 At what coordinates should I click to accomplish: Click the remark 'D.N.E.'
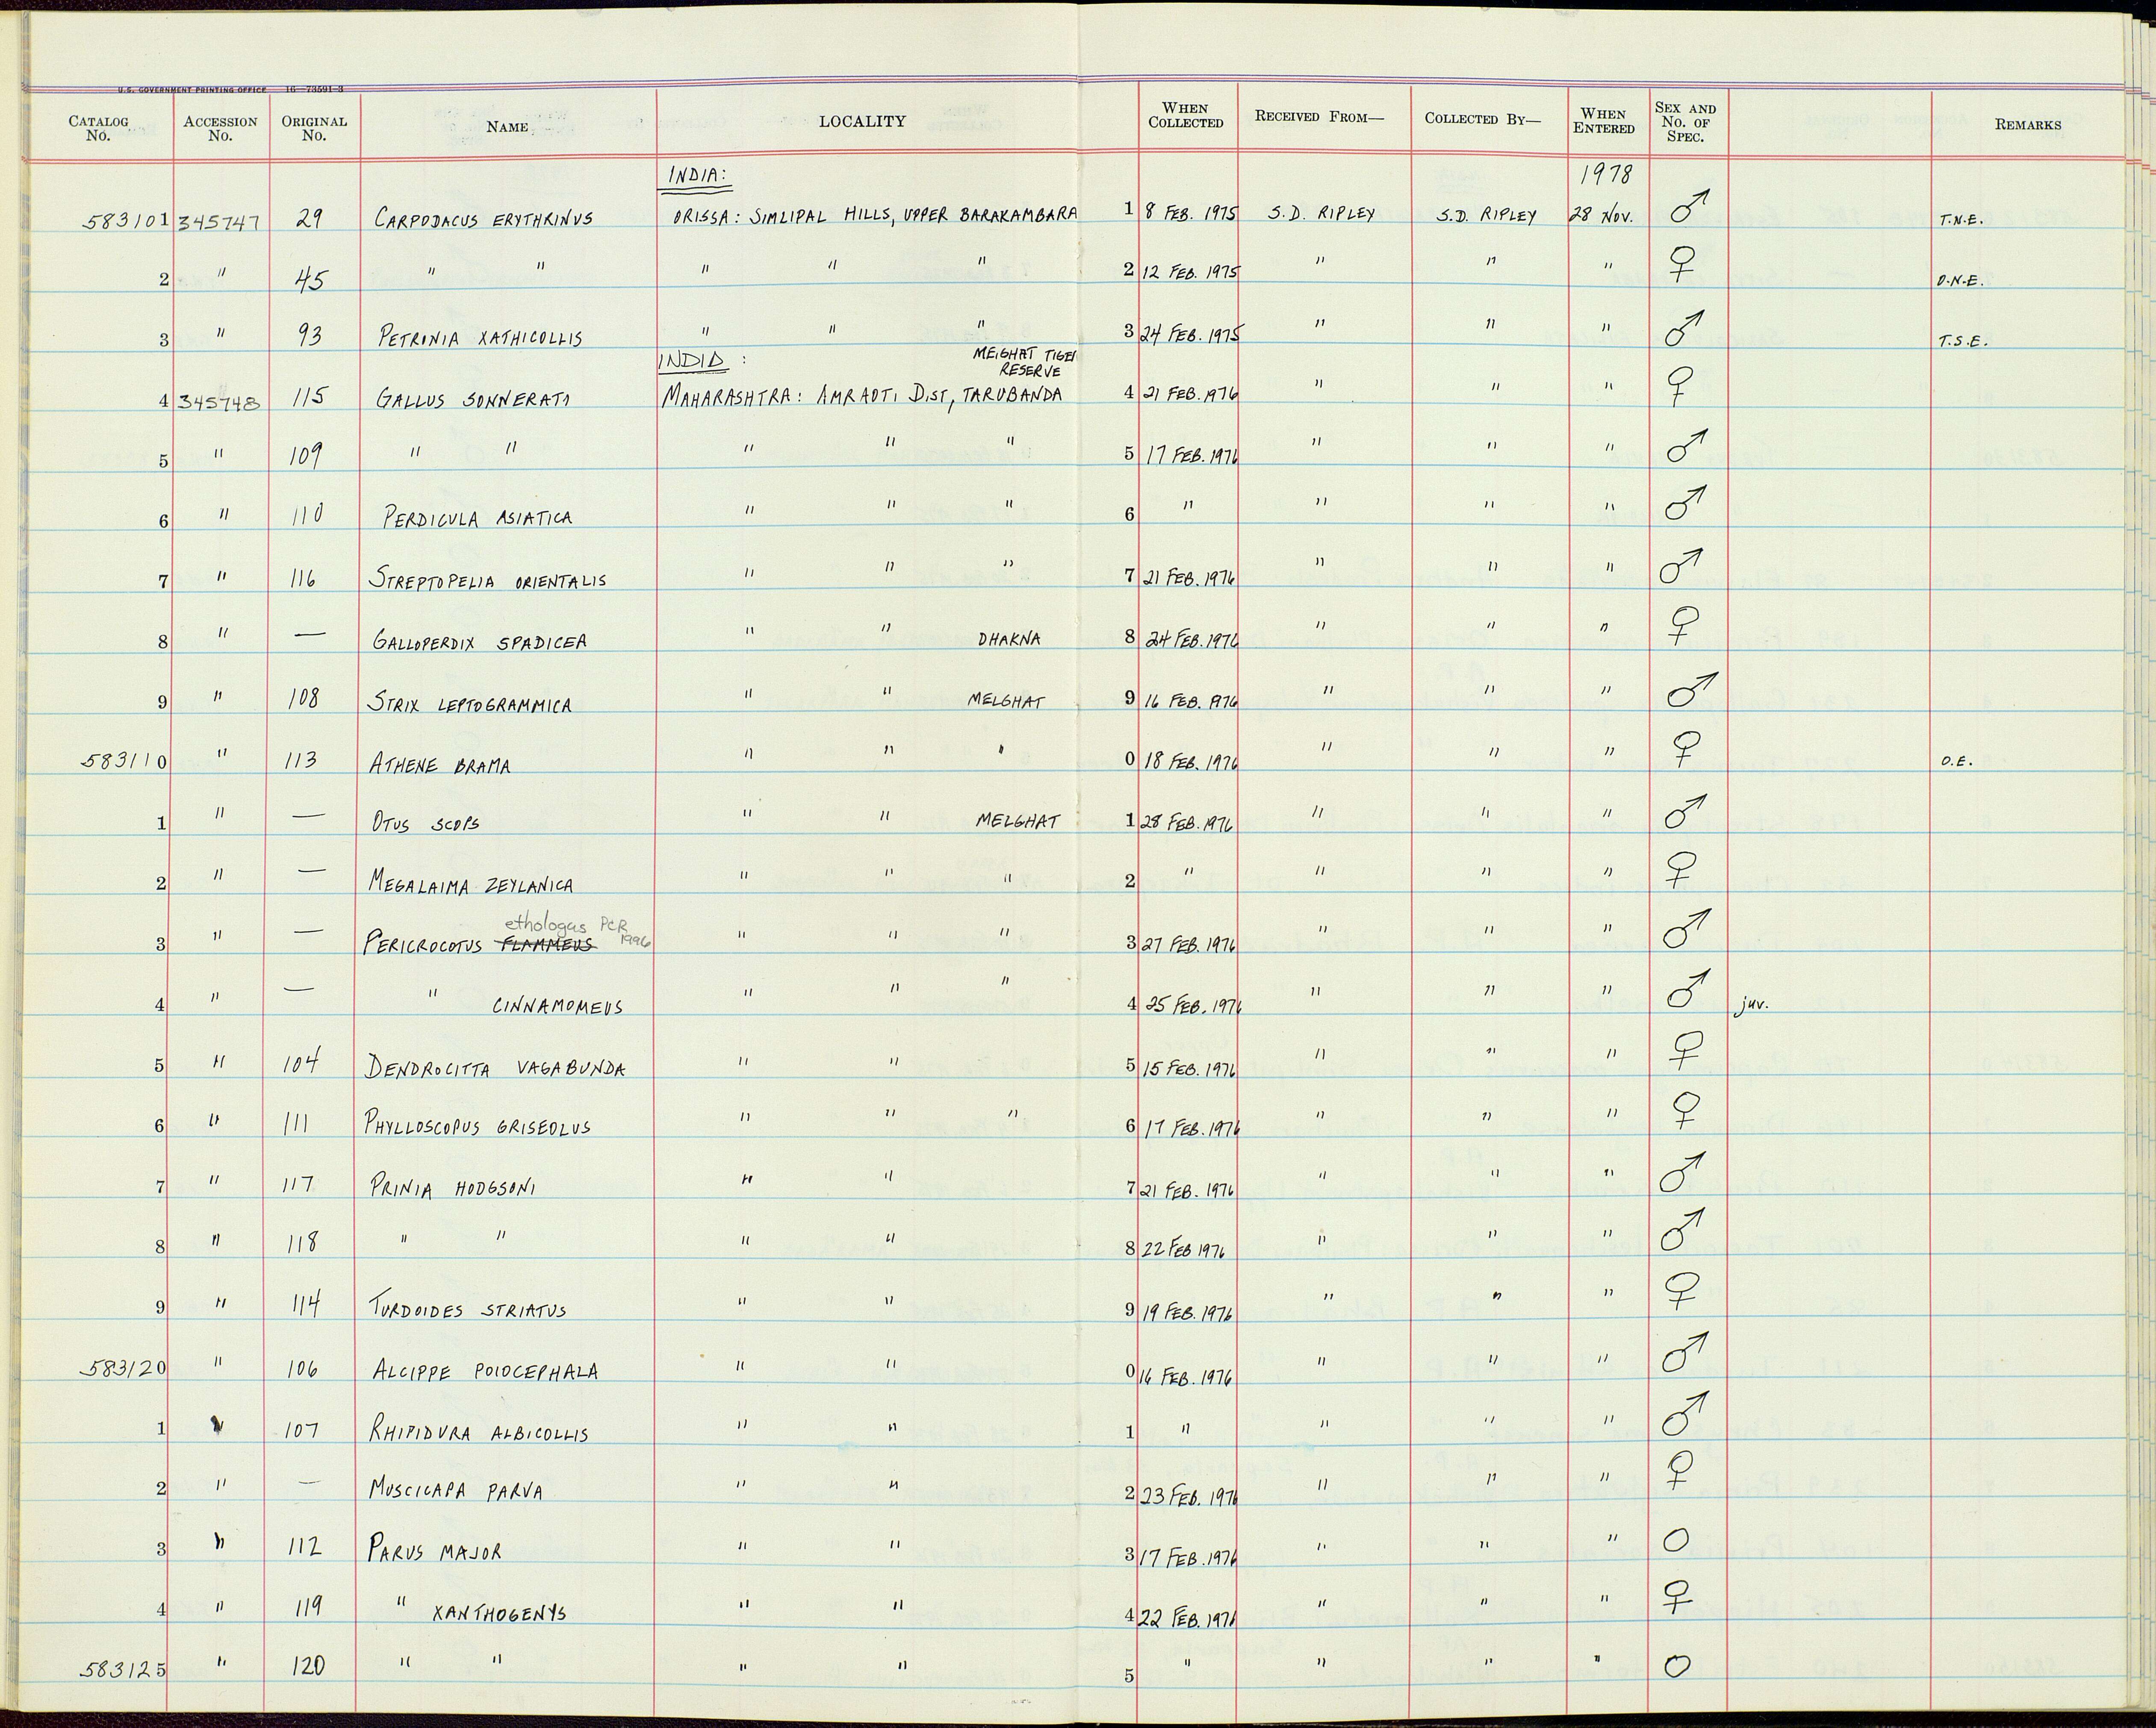point(1960,281)
